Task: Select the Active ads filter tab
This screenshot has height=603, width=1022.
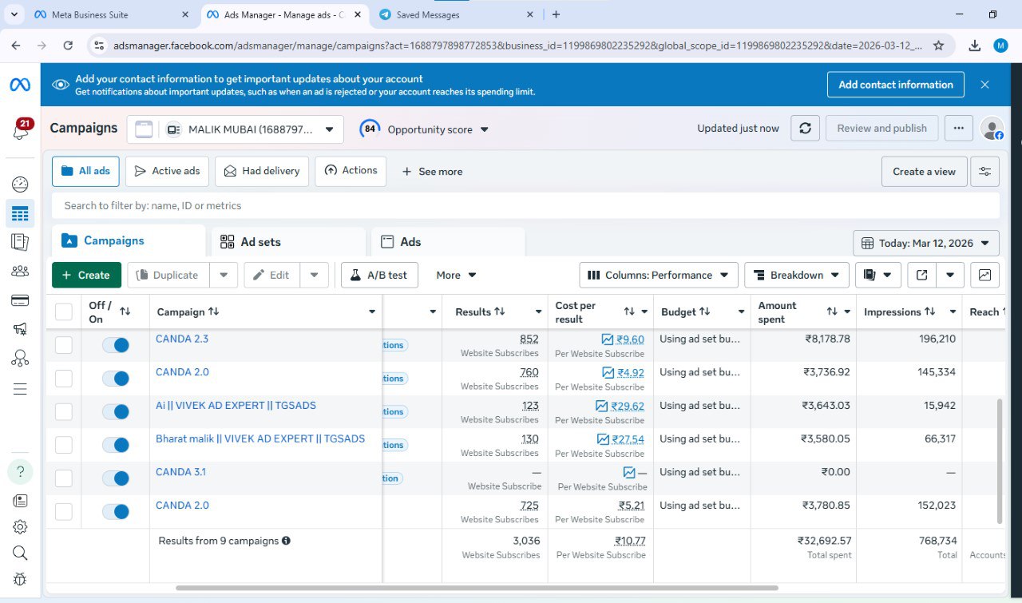Action: click(167, 171)
